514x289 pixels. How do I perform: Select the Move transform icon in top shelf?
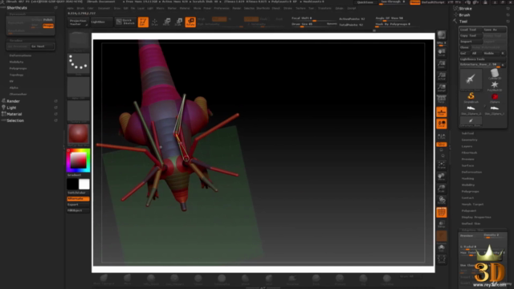[166, 22]
